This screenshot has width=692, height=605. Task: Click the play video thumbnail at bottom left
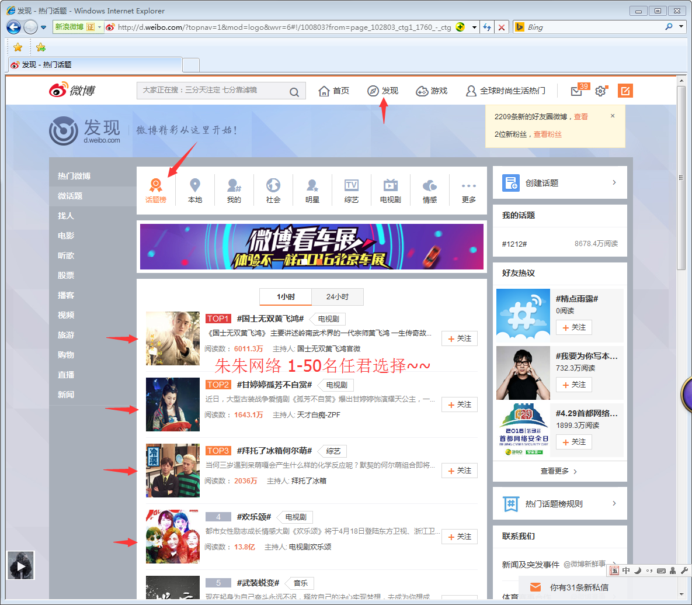pyautogui.click(x=21, y=565)
